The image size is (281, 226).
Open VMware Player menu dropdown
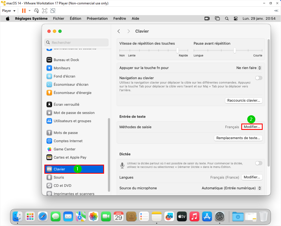pyautogui.click(x=9, y=11)
